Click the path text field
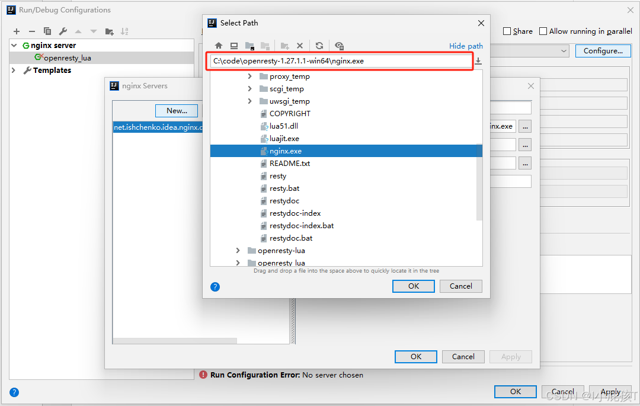This screenshot has height=406, width=640. [341, 61]
